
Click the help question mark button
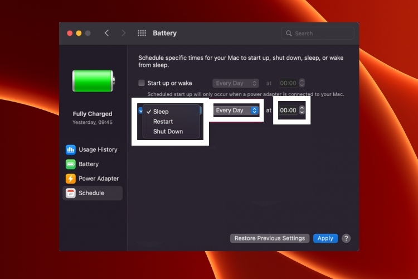point(346,238)
